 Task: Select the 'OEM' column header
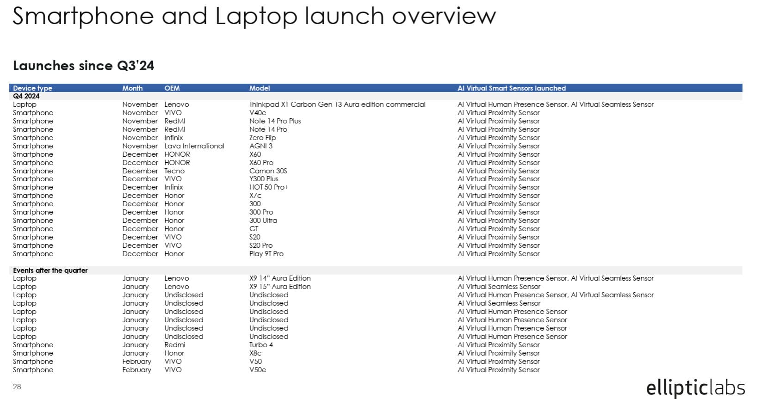[172, 88]
